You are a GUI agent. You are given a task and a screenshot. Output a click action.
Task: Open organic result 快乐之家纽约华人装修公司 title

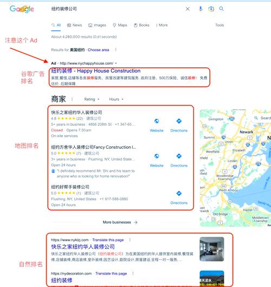pyautogui.click(x=83, y=247)
